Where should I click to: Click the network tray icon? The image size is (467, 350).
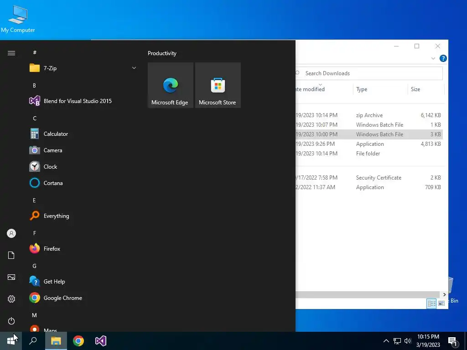tap(397, 341)
